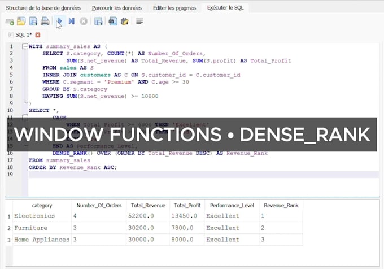384x269 pixels.
Task: Open a new SQL editor tab
Action: (10, 21)
